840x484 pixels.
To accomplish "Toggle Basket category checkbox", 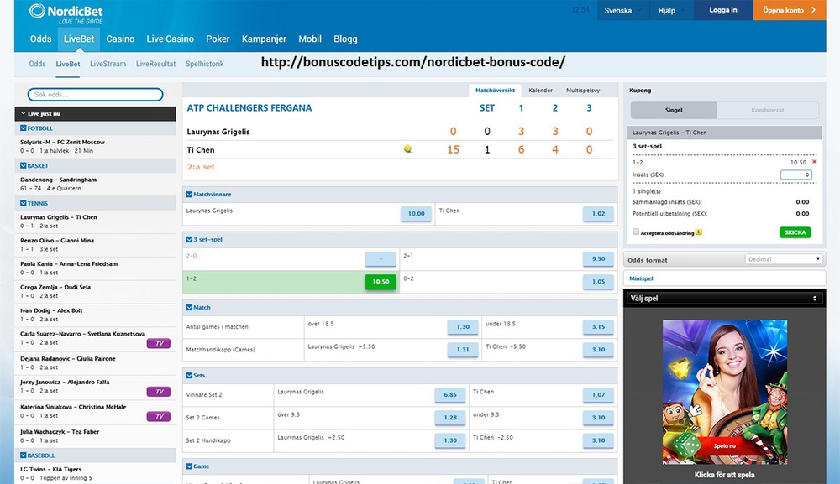I will tap(23, 166).
